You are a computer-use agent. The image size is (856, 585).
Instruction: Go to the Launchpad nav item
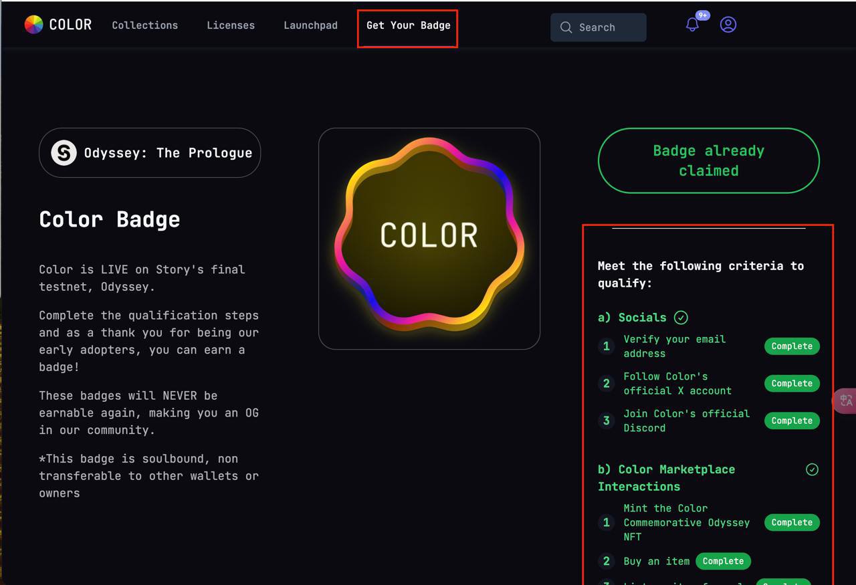(310, 25)
